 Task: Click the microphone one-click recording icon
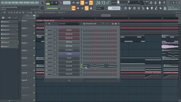click(160, 3)
